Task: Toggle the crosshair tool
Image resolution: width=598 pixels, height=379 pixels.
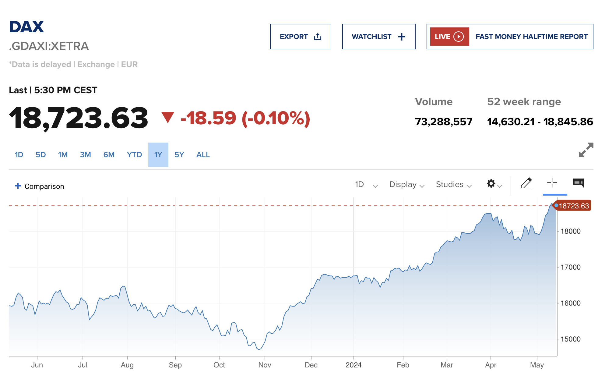Action: [552, 183]
